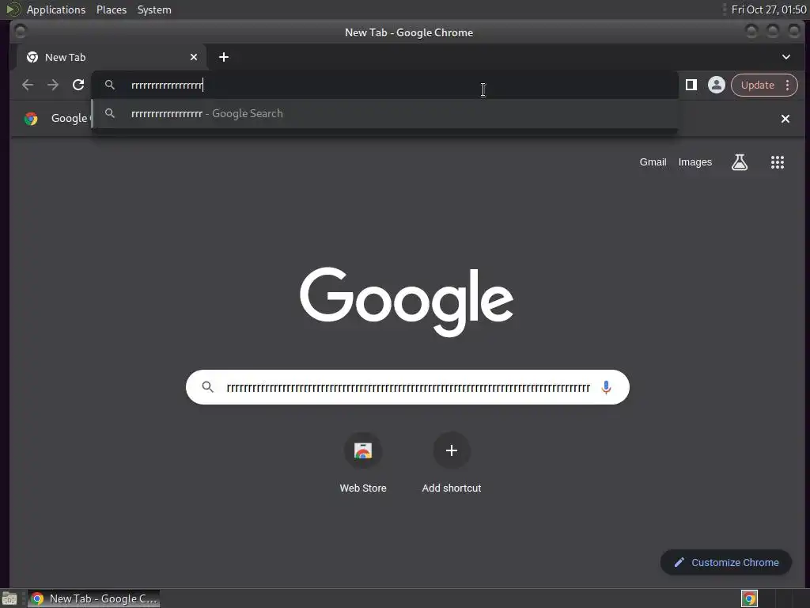The height and width of the screenshot is (608, 810).
Task: Open Images link
Action: tap(695, 161)
